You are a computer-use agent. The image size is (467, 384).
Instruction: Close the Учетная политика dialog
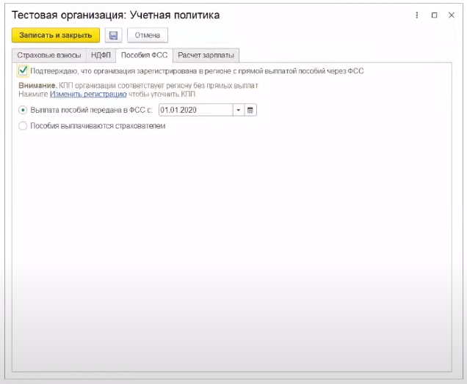[x=451, y=15]
